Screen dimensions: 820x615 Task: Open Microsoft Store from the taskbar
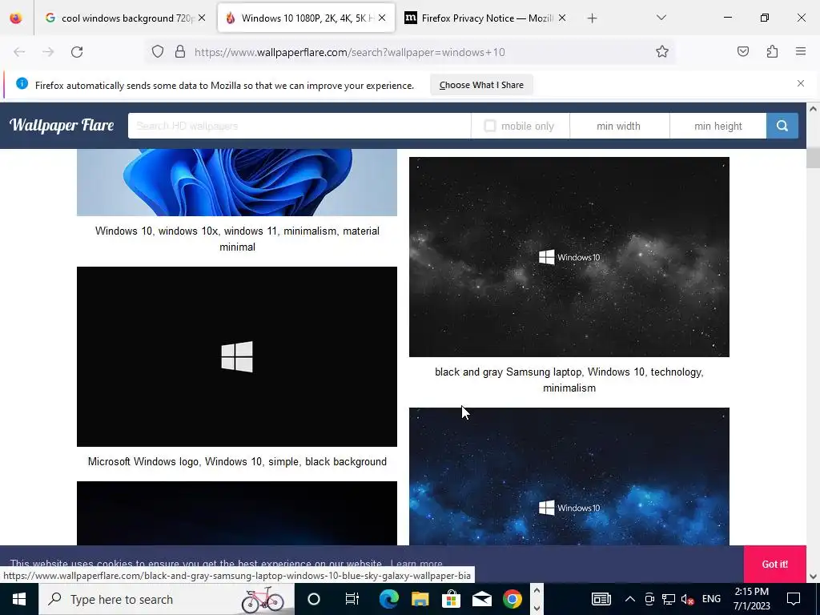point(451,599)
